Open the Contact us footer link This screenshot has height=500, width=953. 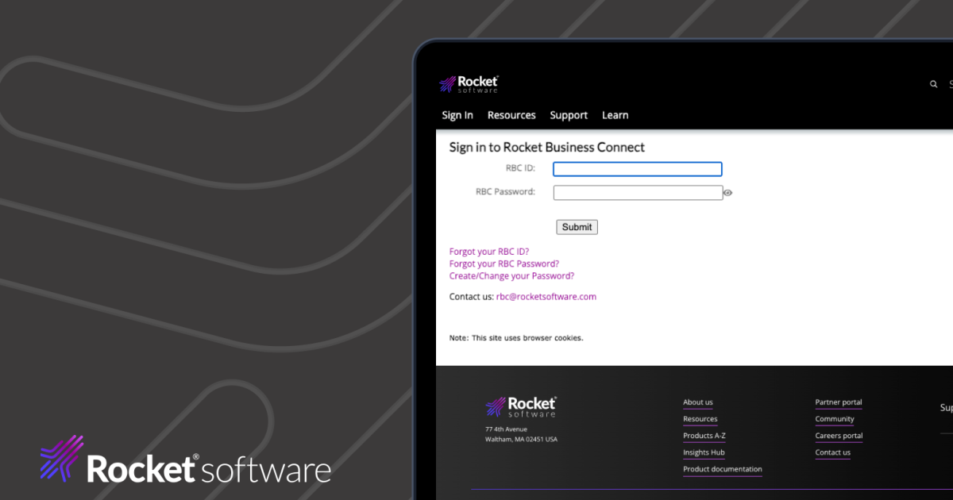tap(832, 452)
